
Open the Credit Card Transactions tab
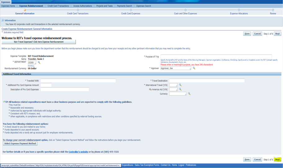[x=58, y=6]
